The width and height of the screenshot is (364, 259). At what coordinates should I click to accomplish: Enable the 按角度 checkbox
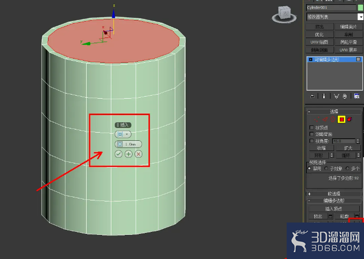pyautogui.click(x=311, y=141)
